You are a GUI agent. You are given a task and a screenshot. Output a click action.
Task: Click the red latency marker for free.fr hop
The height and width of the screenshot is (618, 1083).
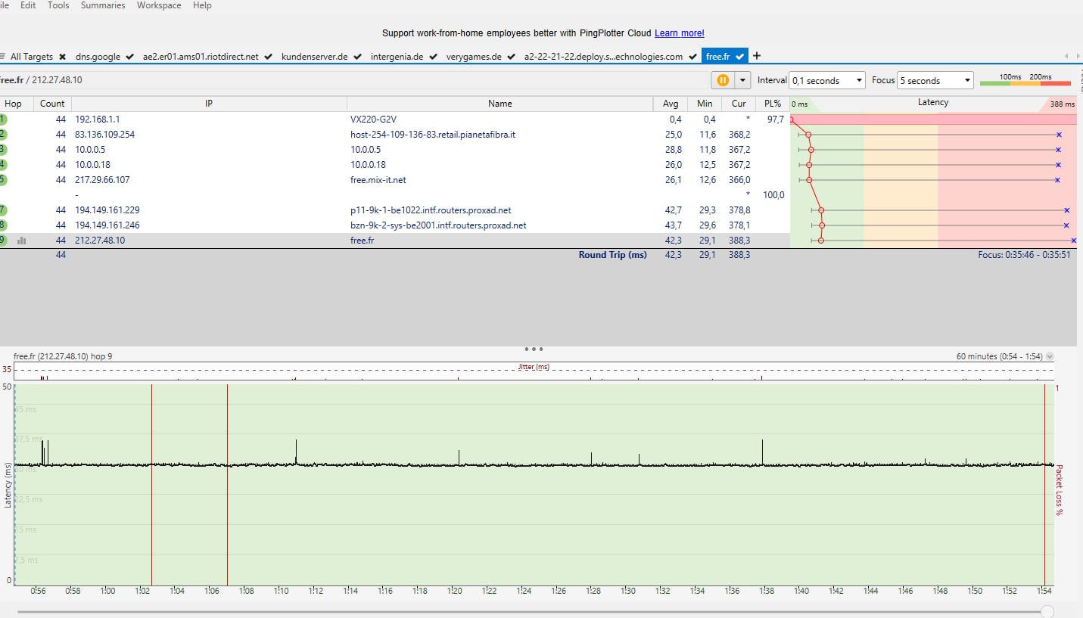click(x=821, y=241)
